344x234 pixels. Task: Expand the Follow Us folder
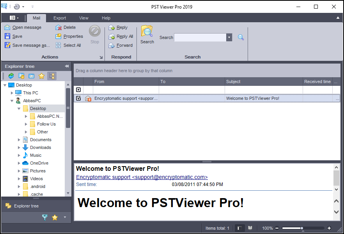[x=26, y=124]
